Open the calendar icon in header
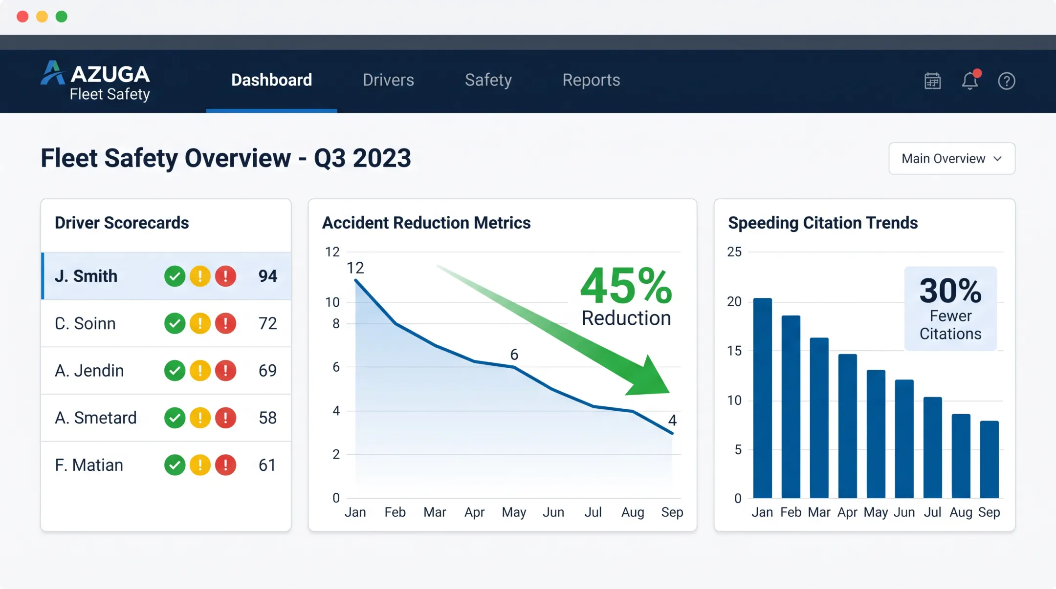This screenshot has height=589, width=1056. (x=932, y=81)
